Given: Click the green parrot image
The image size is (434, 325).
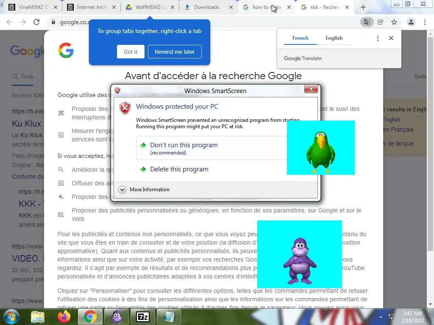Looking at the screenshot, I should tap(320, 148).
